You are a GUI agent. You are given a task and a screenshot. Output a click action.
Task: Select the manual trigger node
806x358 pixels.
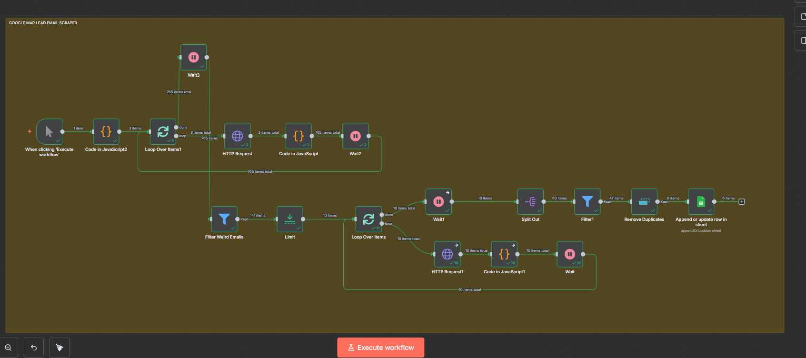coord(49,132)
